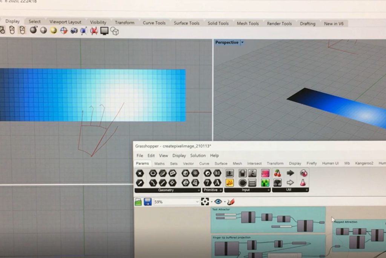Click the Integer parameter icon showing 7
The height and width of the screenshot is (258, 386).
pyautogui.click(x=207, y=183)
